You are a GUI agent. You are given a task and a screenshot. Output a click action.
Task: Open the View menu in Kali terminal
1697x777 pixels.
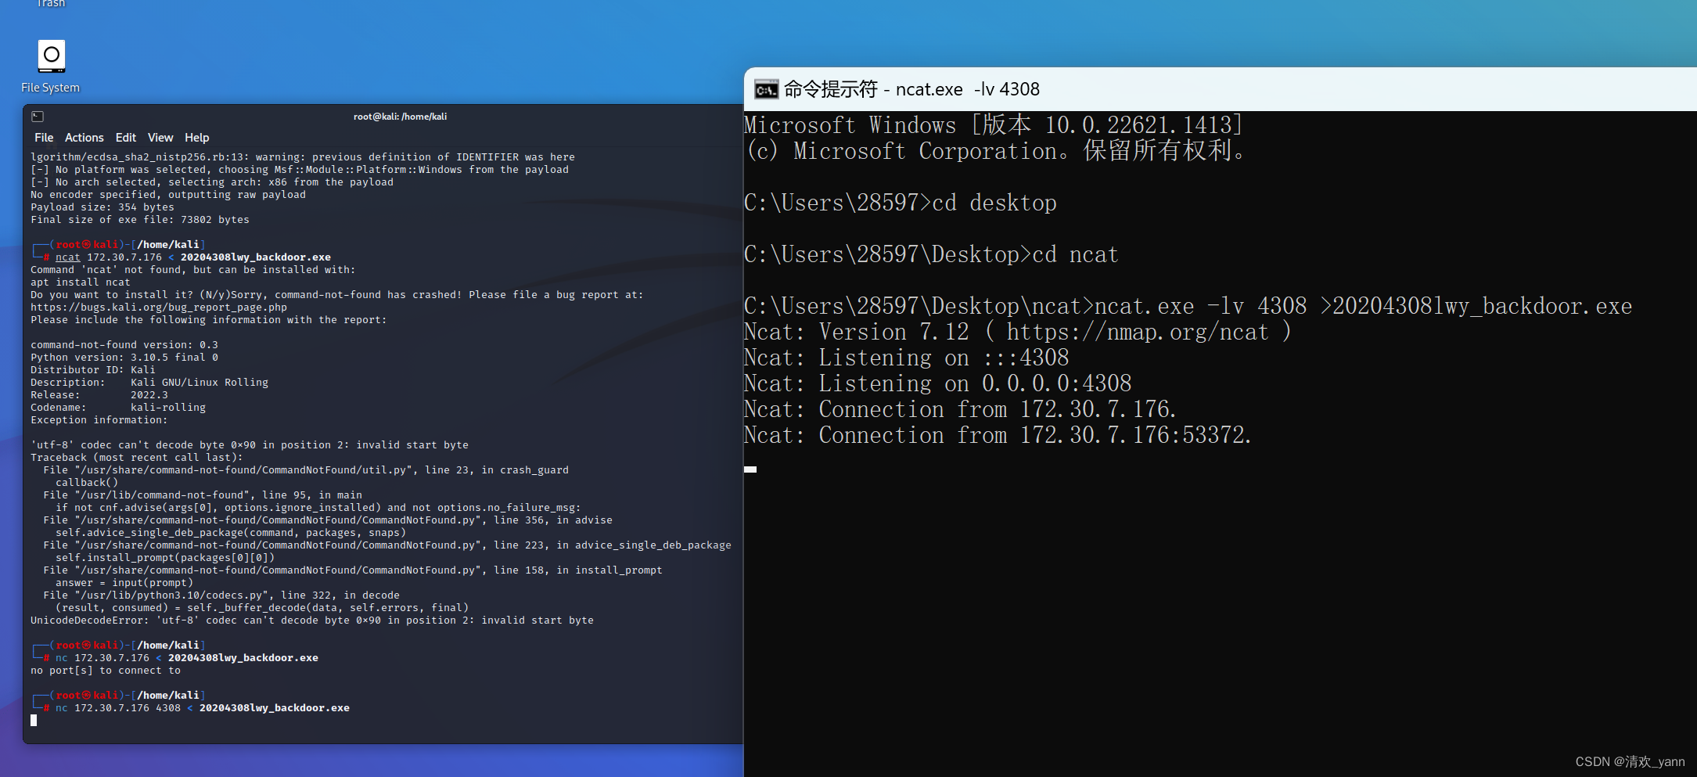coord(160,138)
